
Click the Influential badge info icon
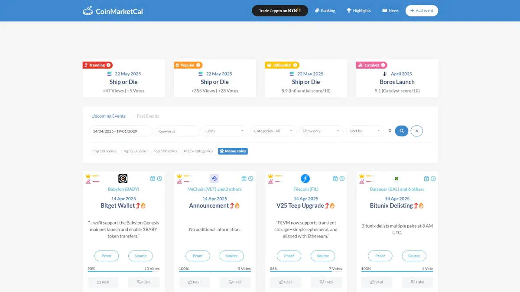coord(295,65)
